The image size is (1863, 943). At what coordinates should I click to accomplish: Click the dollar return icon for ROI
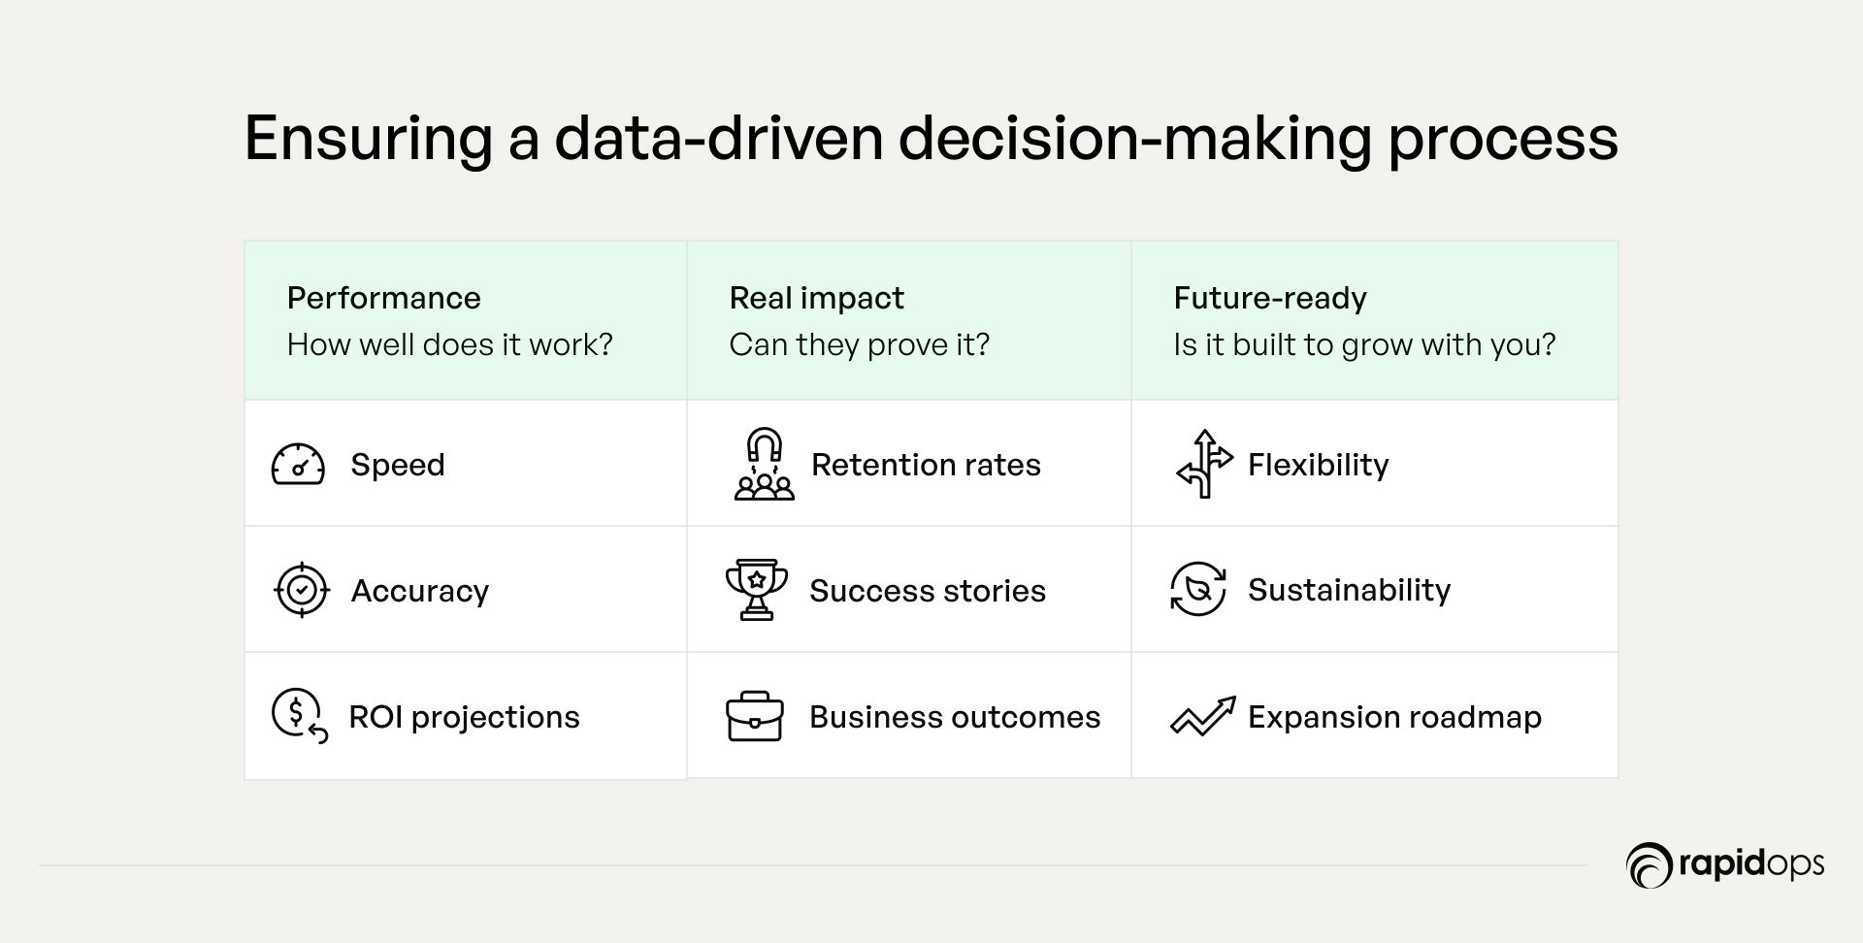click(x=299, y=716)
